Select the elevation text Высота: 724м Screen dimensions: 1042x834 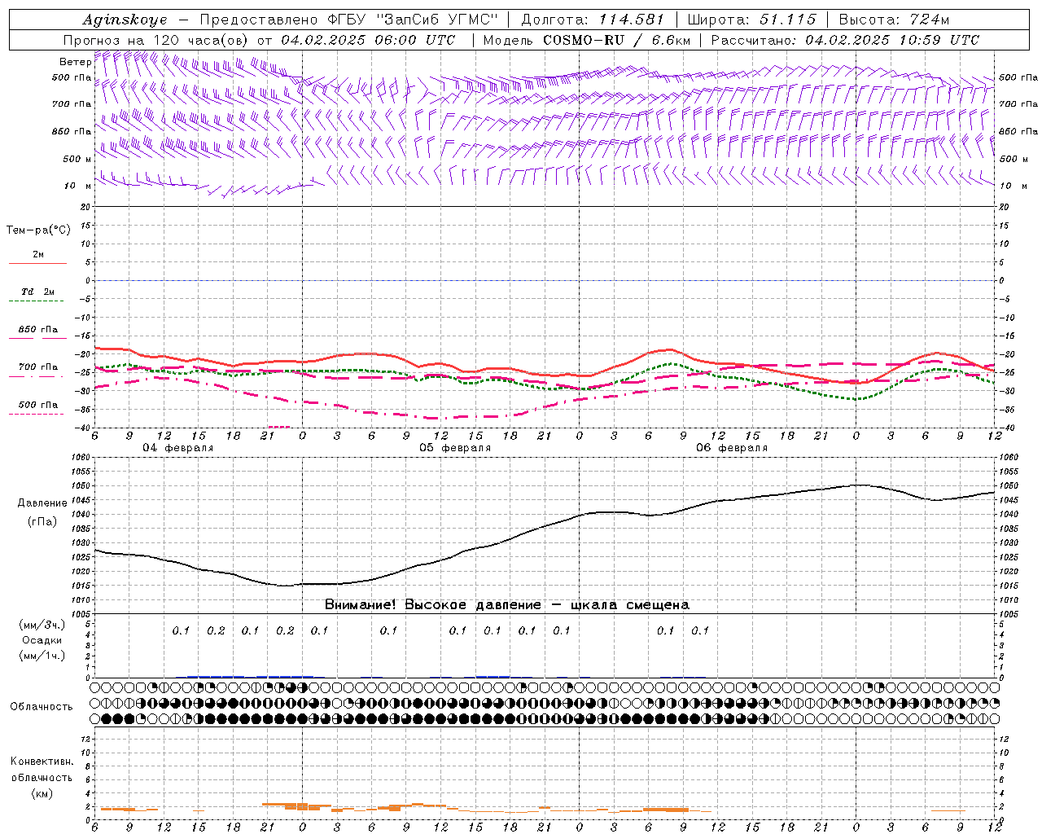(894, 20)
